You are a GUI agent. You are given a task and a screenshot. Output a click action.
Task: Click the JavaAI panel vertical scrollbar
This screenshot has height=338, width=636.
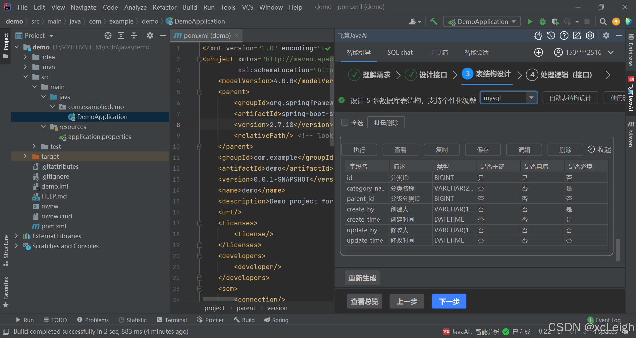pyautogui.click(x=618, y=250)
